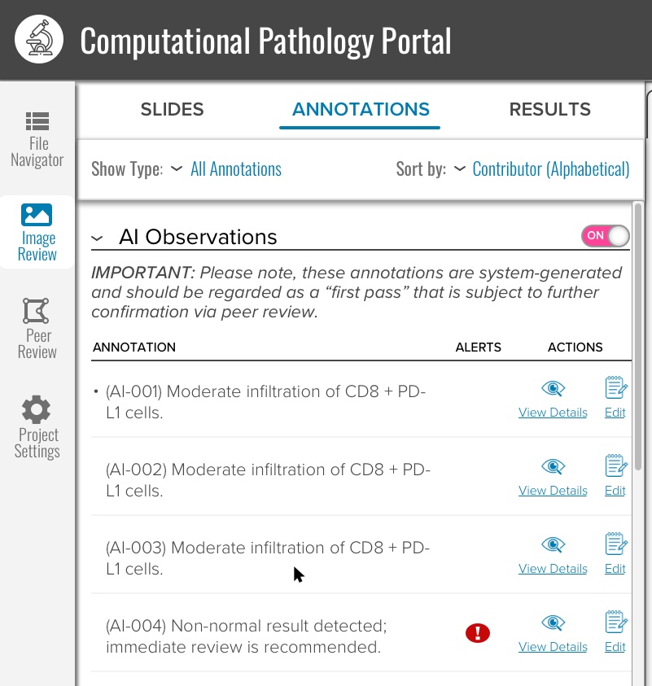Click the eye icon for AI-002

tap(554, 466)
